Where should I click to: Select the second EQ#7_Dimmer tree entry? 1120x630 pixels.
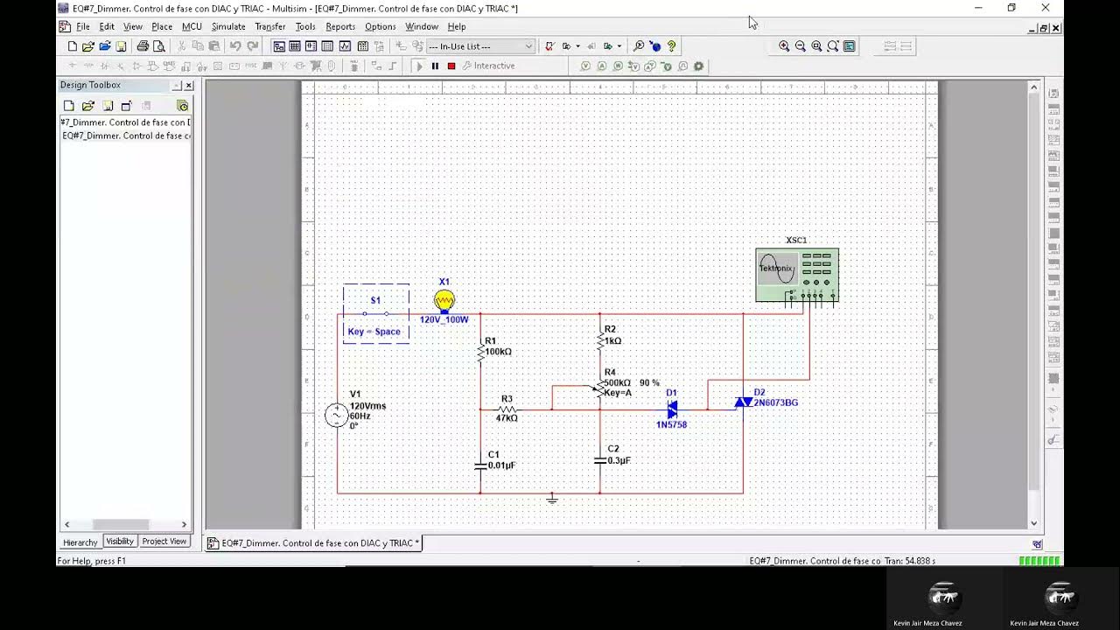[126, 136]
